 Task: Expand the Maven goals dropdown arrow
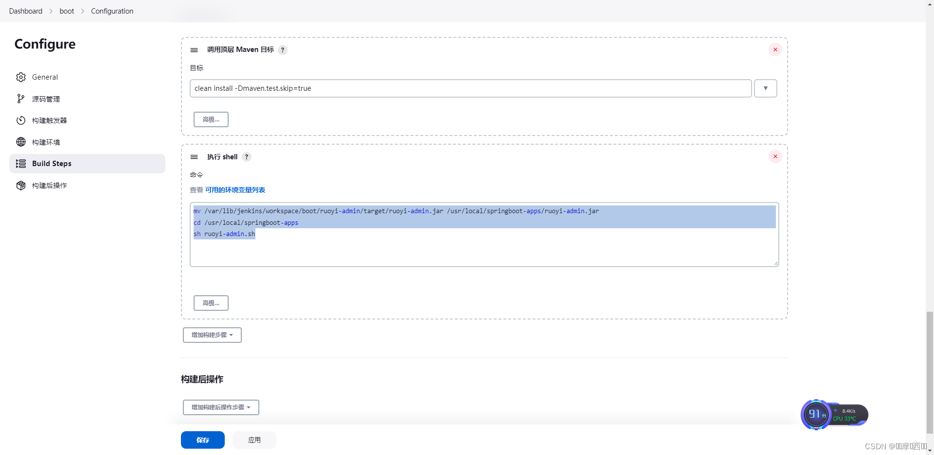pos(765,88)
